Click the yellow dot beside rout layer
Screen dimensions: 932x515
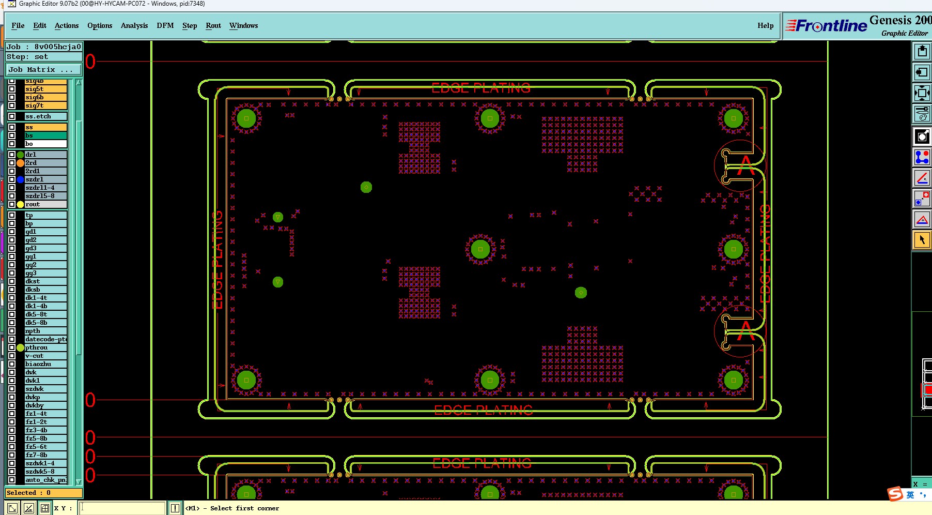pyautogui.click(x=20, y=204)
